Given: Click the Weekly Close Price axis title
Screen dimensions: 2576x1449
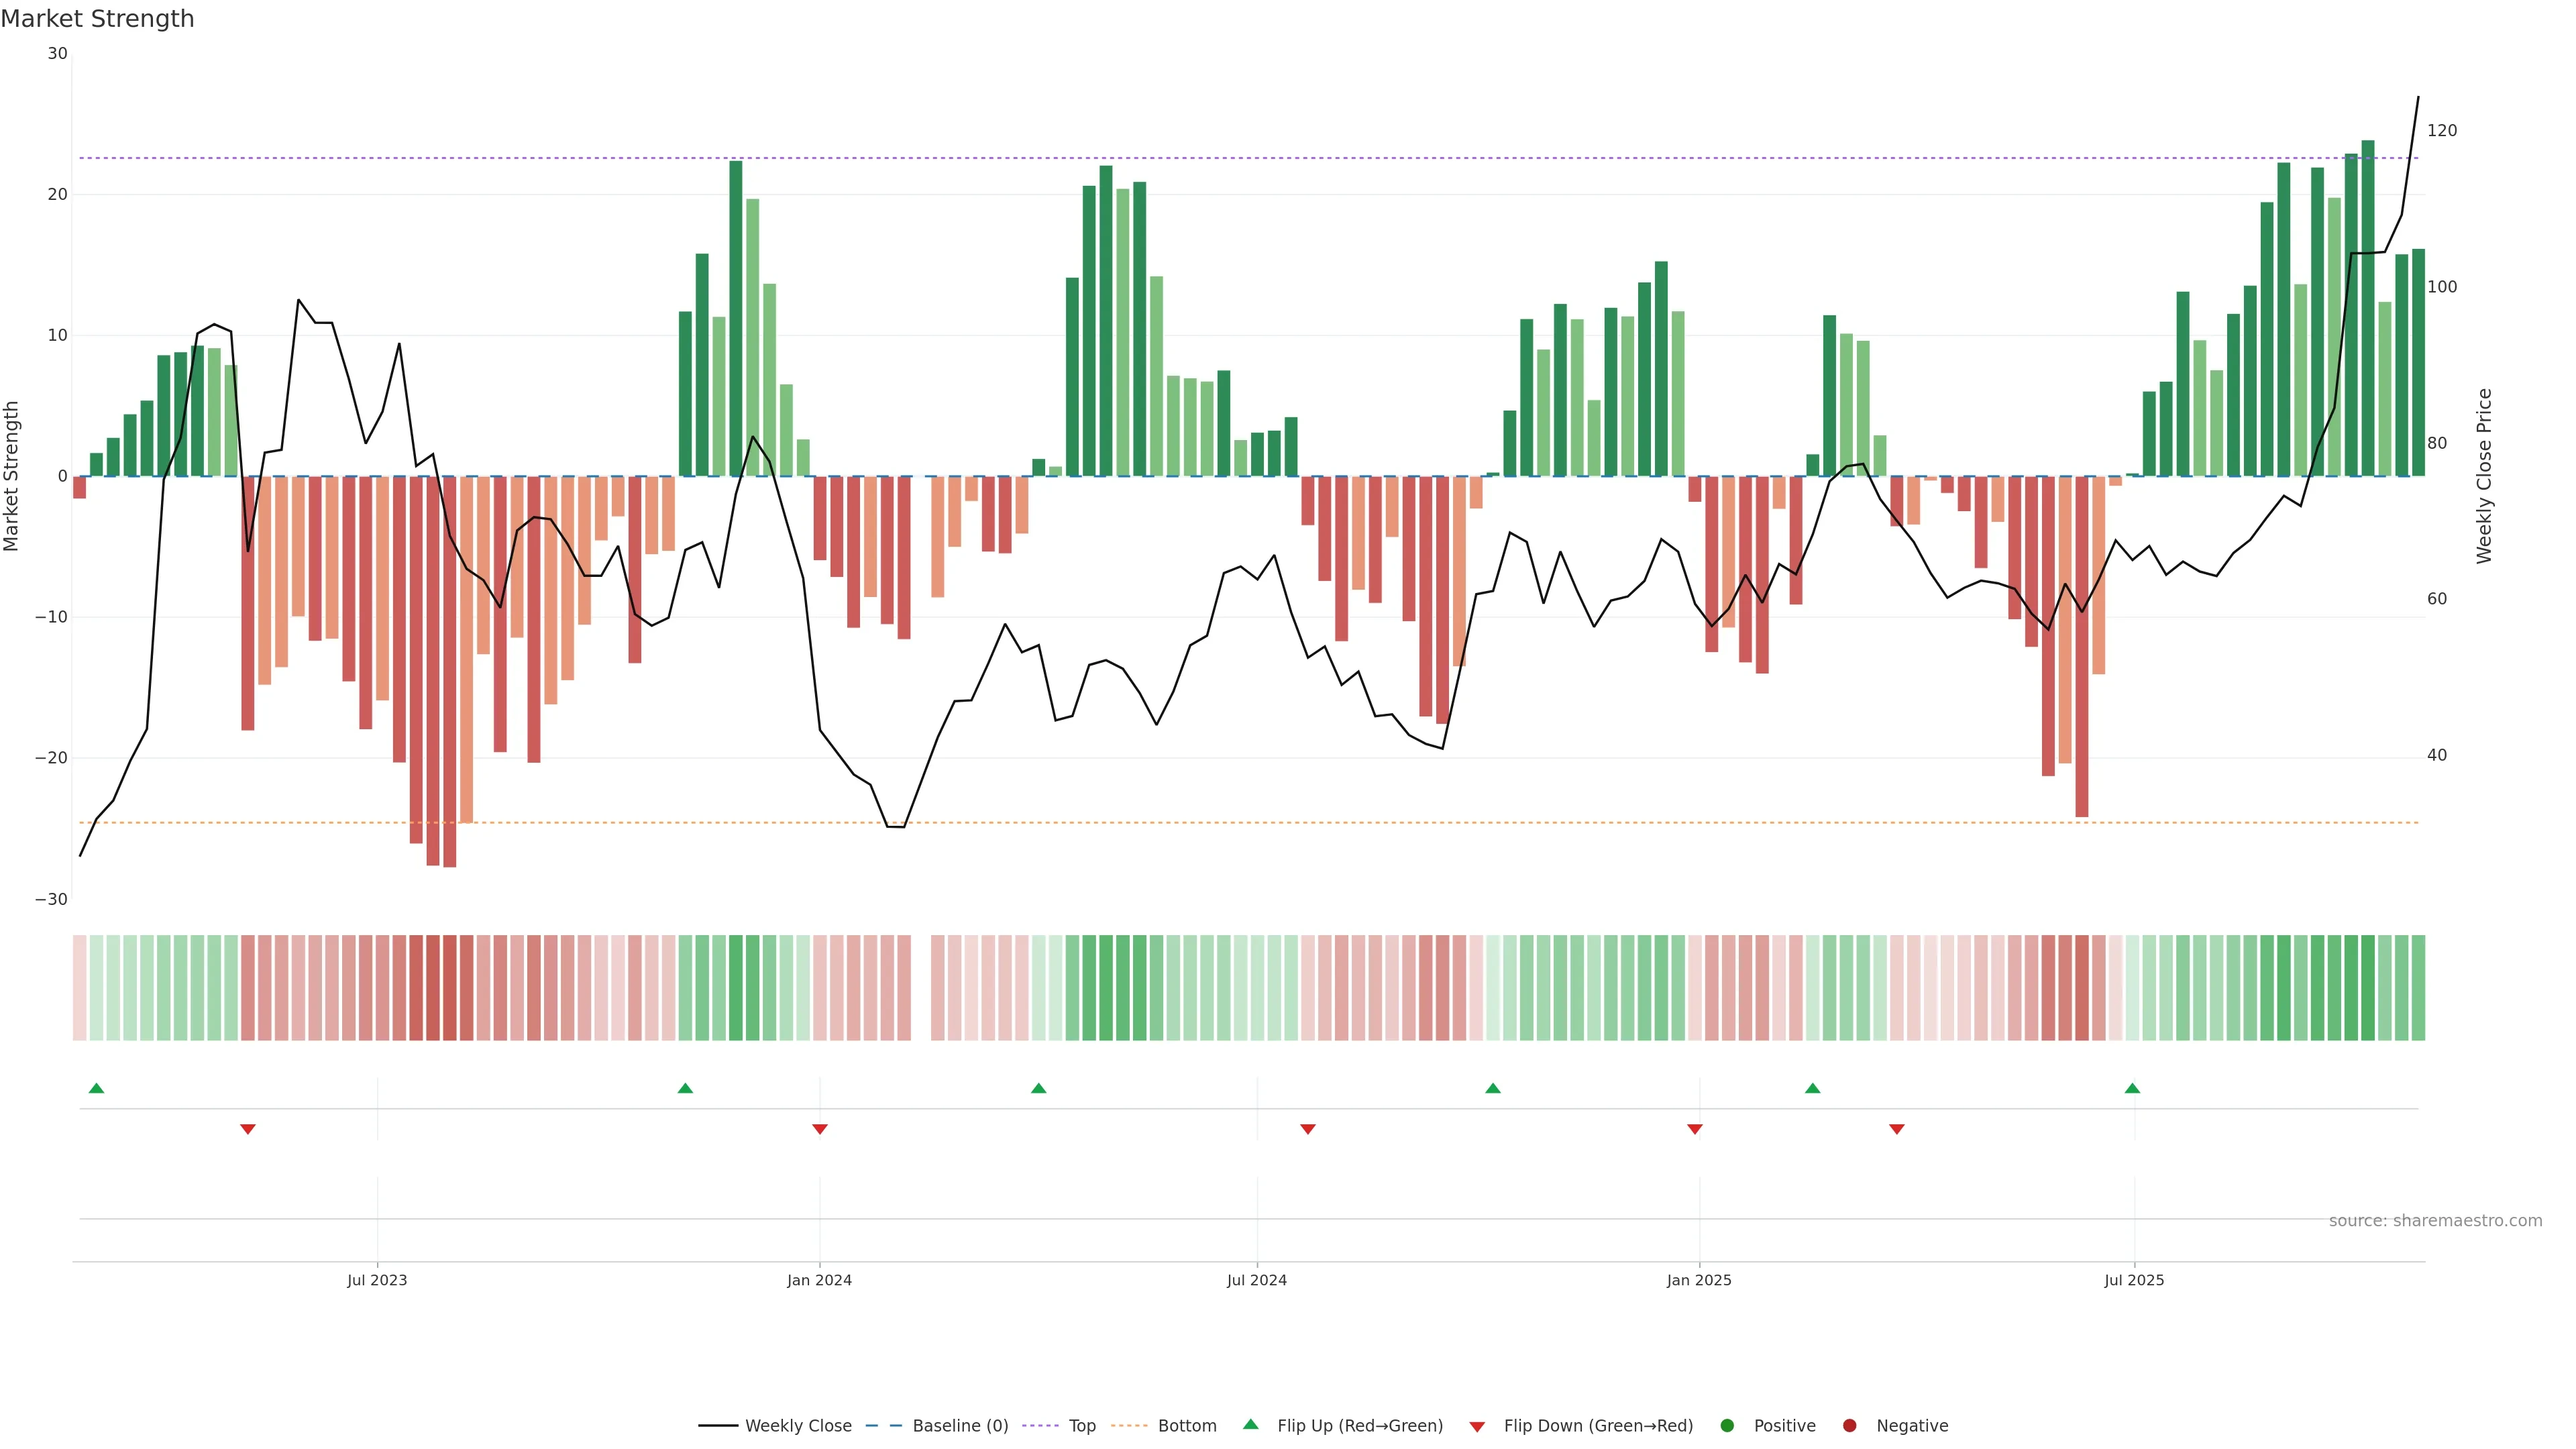Looking at the screenshot, I should click(2485, 476).
